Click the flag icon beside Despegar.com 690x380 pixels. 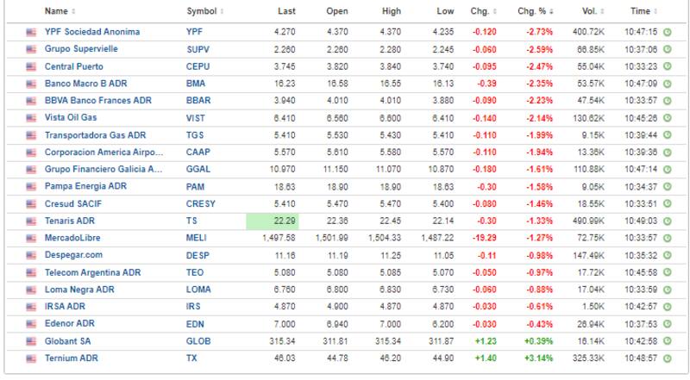[31, 256]
